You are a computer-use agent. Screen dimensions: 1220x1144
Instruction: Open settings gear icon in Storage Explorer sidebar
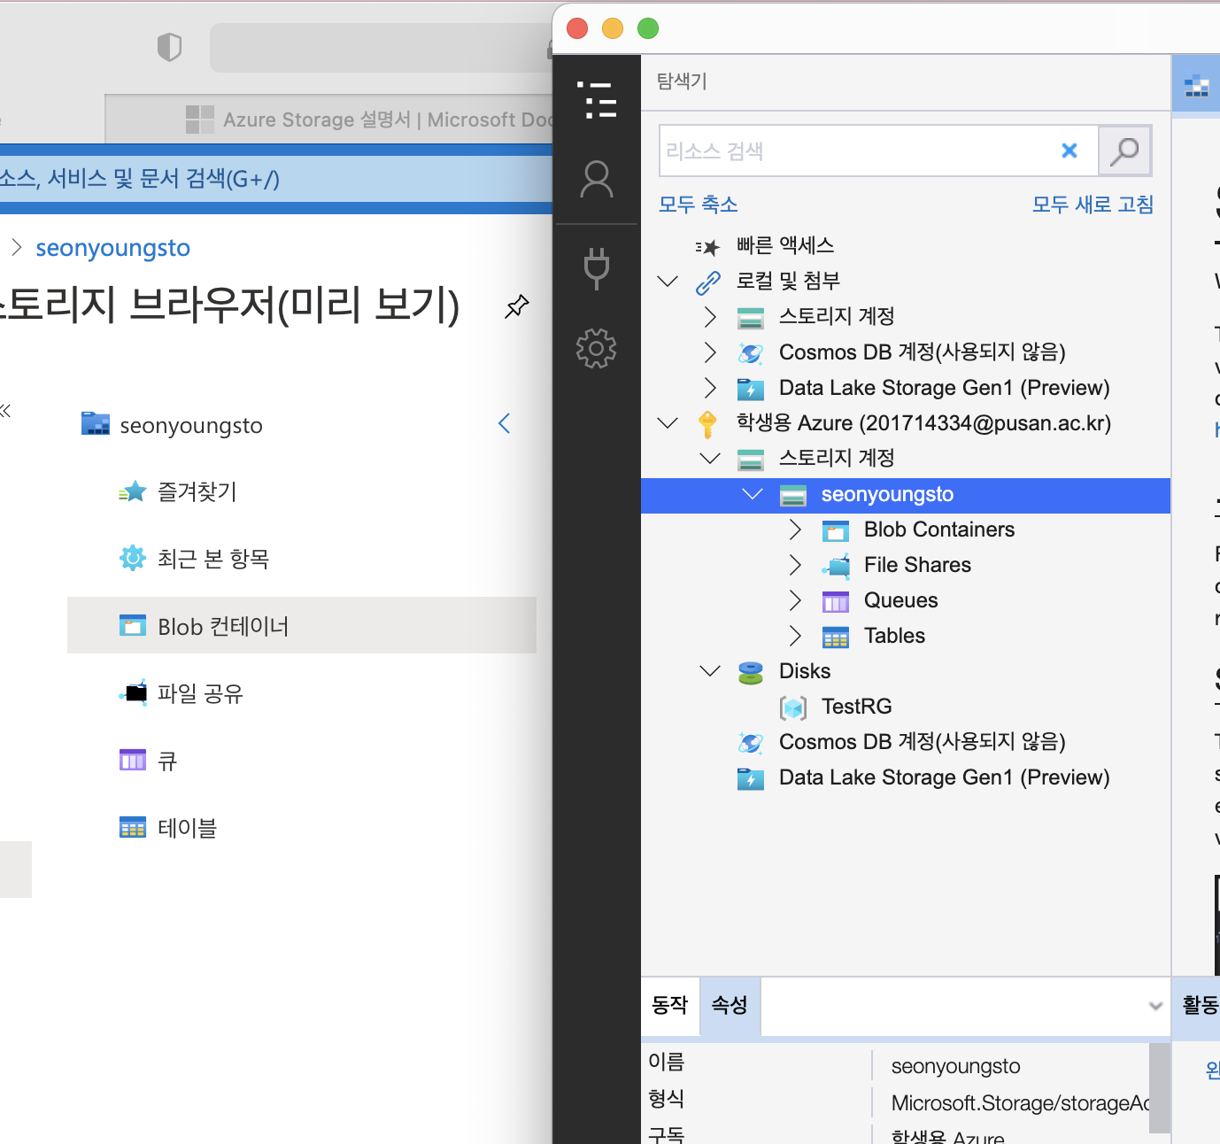pyautogui.click(x=597, y=349)
